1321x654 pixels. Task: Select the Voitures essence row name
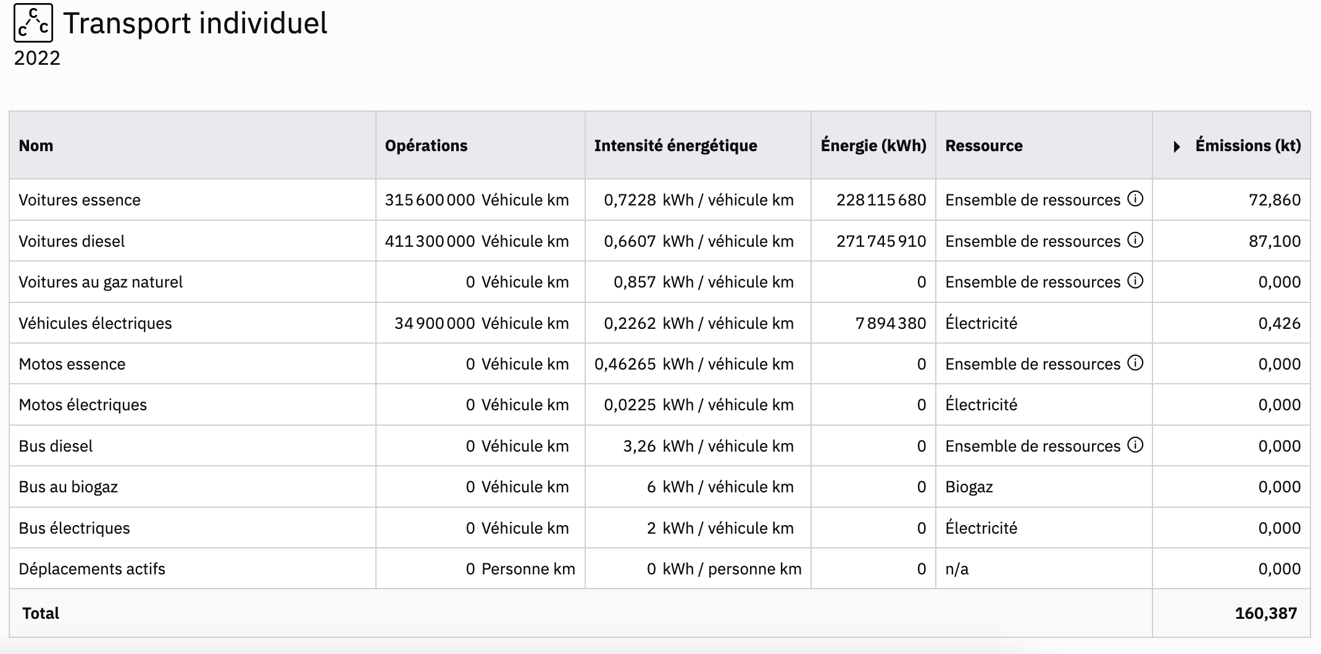click(x=80, y=200)
